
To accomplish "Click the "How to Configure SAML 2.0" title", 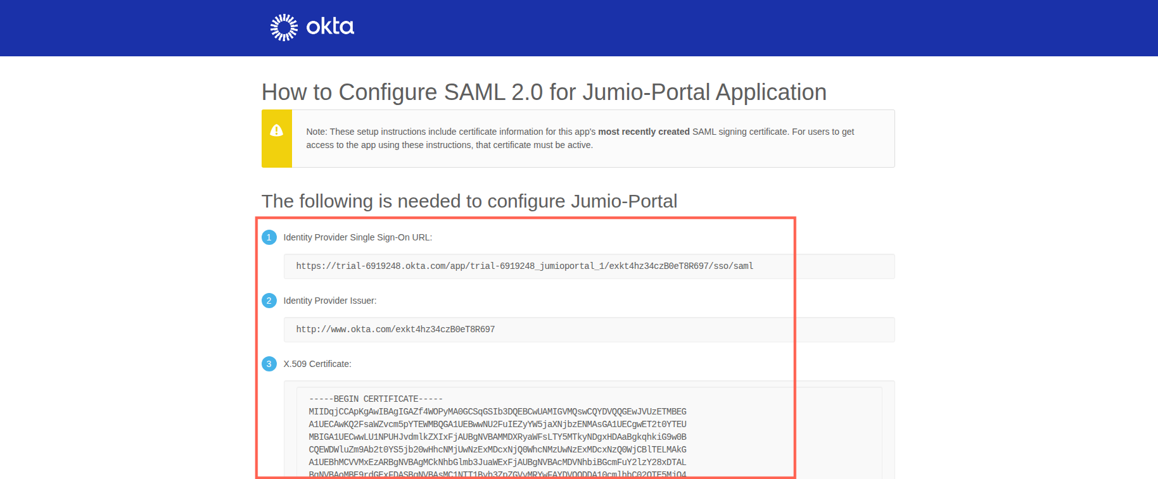I will click(544, 92).
